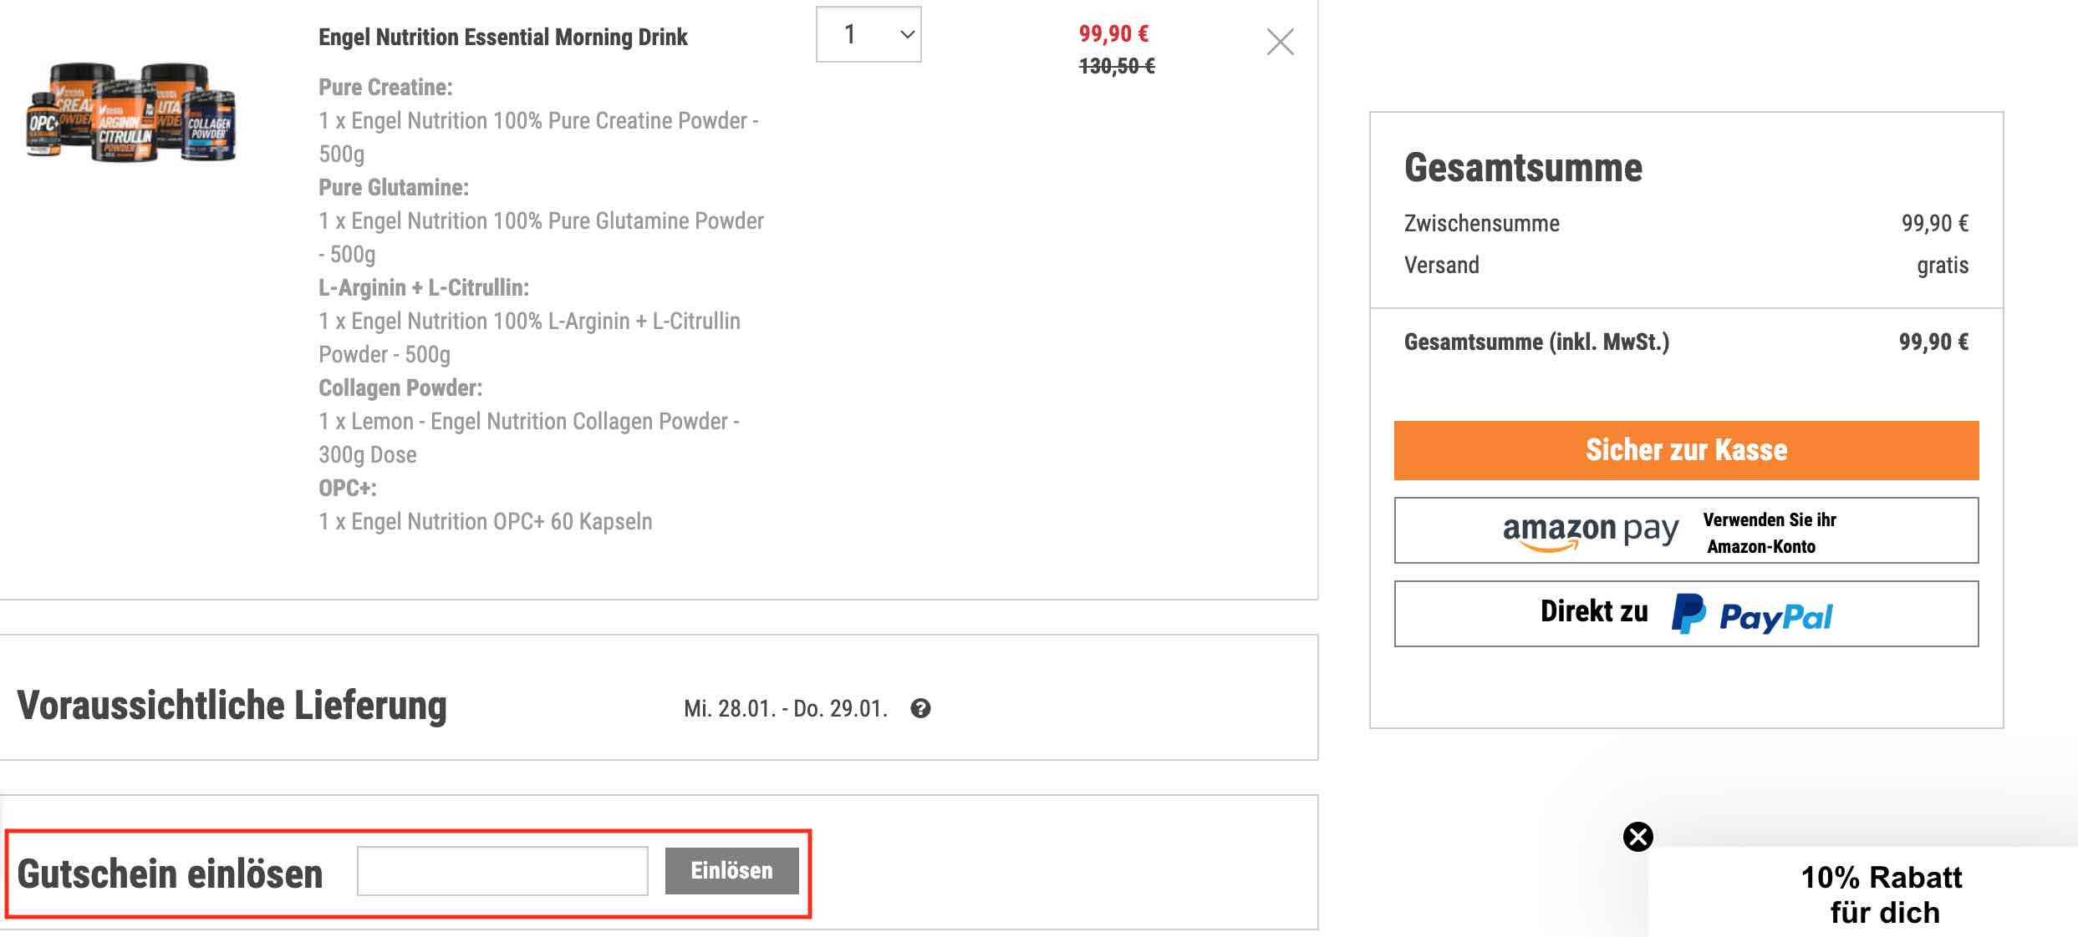This screenshot has height=937, width=2078.
Task: Click the Sicher zur Kasse button
Action: (1686, 450)
